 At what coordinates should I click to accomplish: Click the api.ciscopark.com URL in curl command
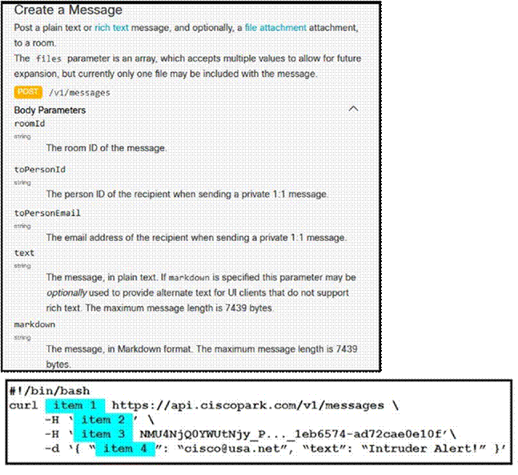[247, 405]
